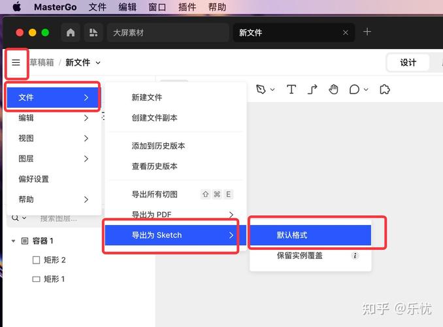Add a new tab with plus icon
This screenshot has height=327, width=443.
point(367,31)
